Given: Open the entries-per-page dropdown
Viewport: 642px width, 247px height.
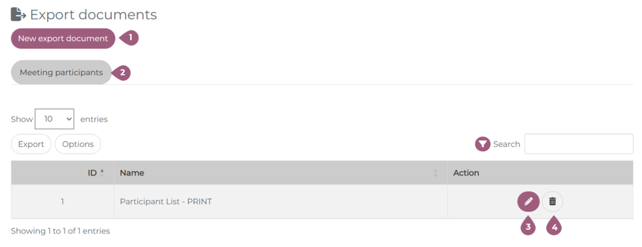Looking at the screenshot, I should (54, 119).
